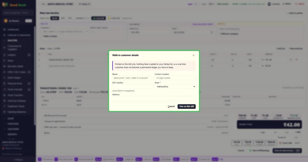
Task: Focus the Contact number field
Action: 175,78
